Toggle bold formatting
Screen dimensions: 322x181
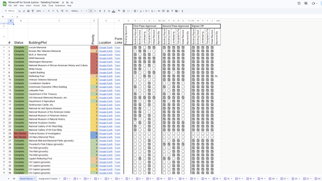pos(100,11)
